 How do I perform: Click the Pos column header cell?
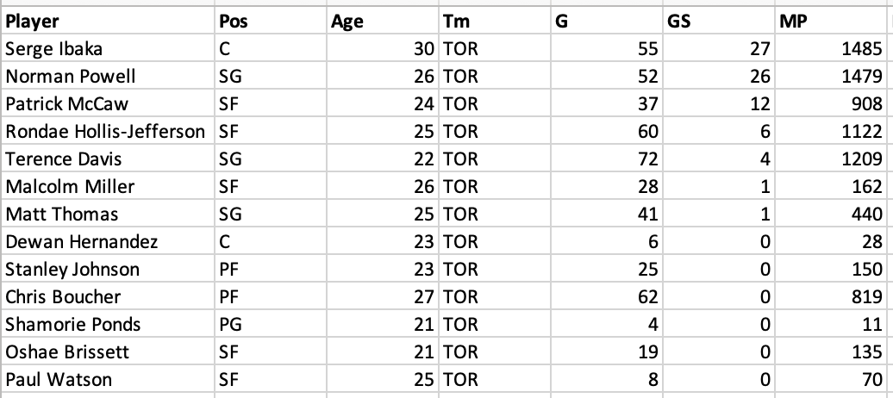click(271, 21)
